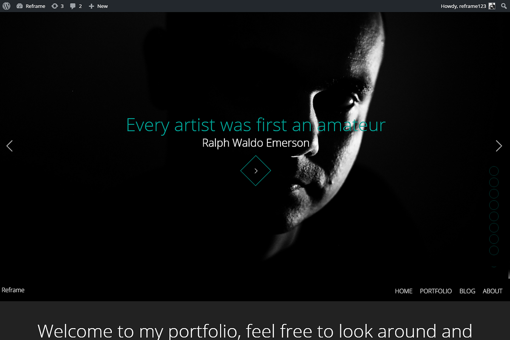Click the quote heading 'Every artist was first an amateur'
This screenshot has width=510, height=340.
click(x=255, y=125)
